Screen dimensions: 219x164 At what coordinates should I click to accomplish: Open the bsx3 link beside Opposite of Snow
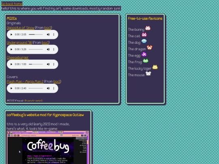(47, 28)
